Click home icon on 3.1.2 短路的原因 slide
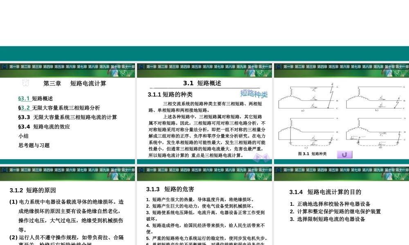 coord(4,170)
